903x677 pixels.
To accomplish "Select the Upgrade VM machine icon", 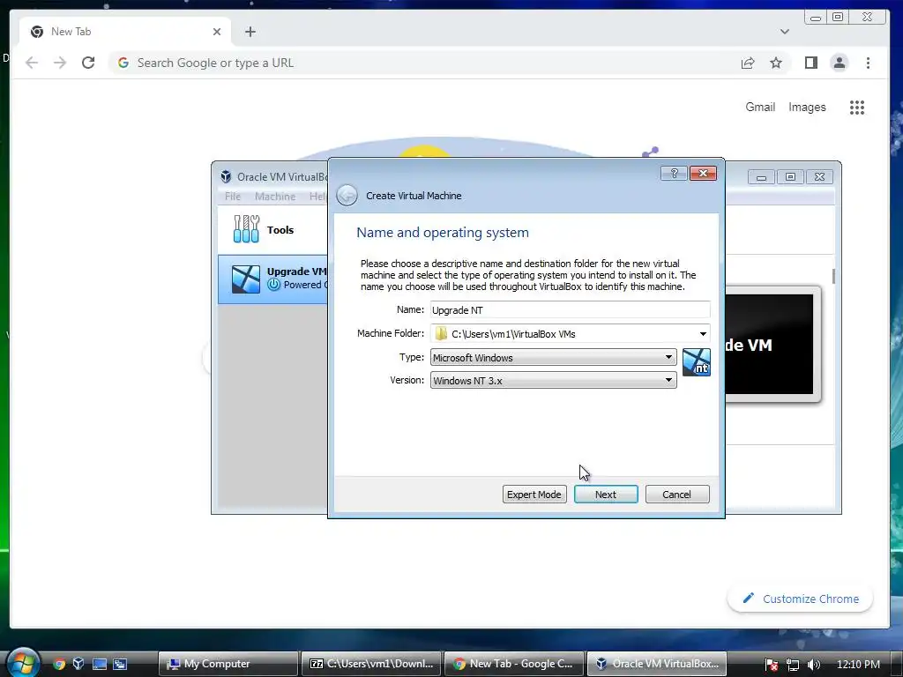I will [x=246, y=279].
